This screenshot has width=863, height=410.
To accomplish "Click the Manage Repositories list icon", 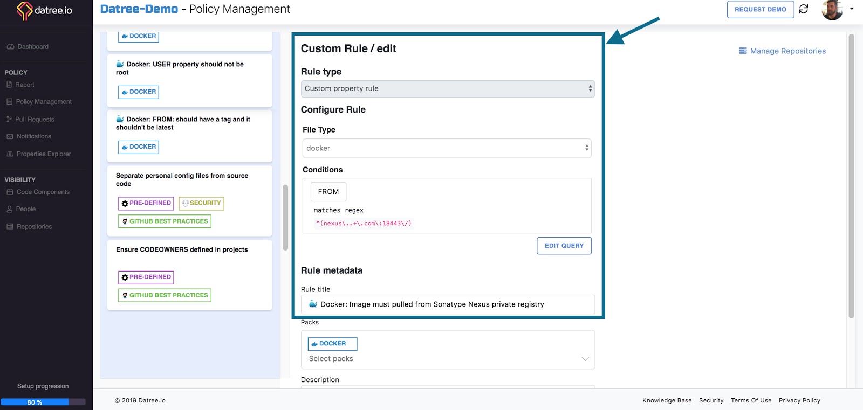I will point(743,51).
